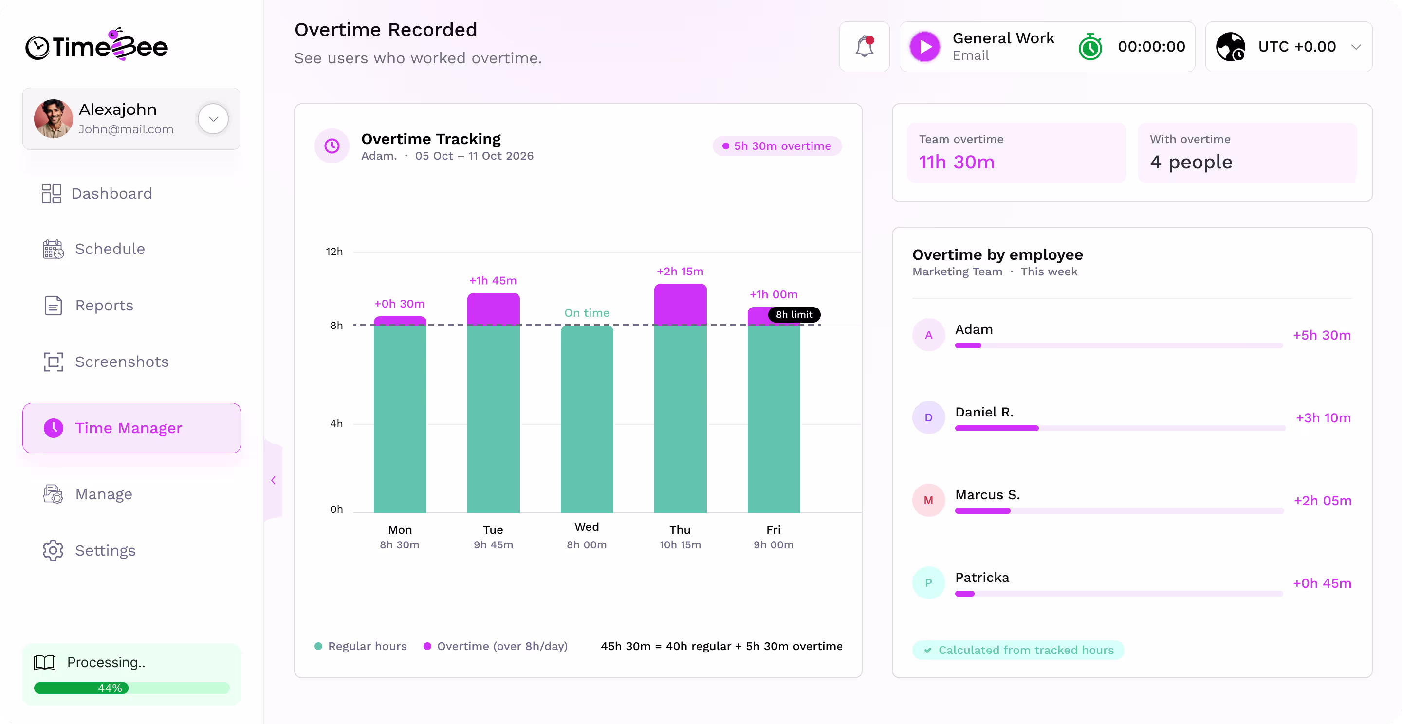Select the Time Manager menu item

(132, 428)
